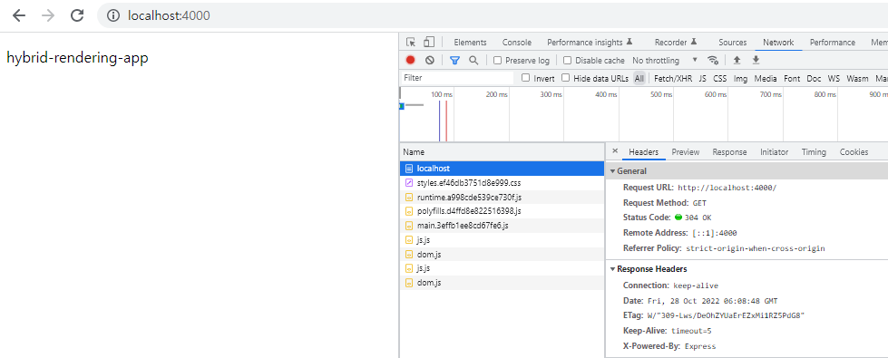The image size is (888, 358).
Task: Import HAR file upload arrow
Action: (737, 60)
